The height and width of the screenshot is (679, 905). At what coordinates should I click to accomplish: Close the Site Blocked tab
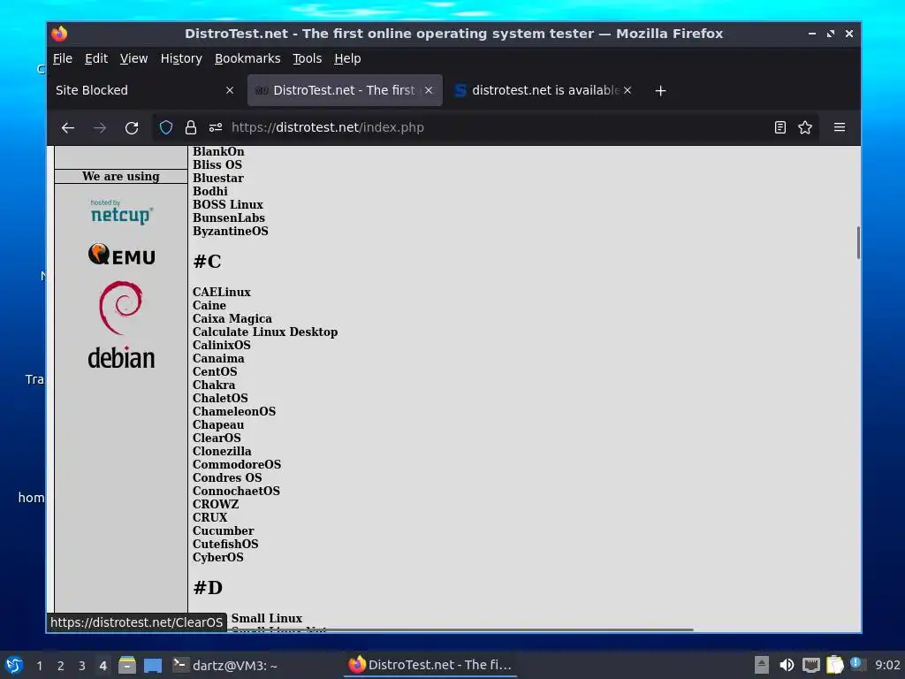point(230,90)
